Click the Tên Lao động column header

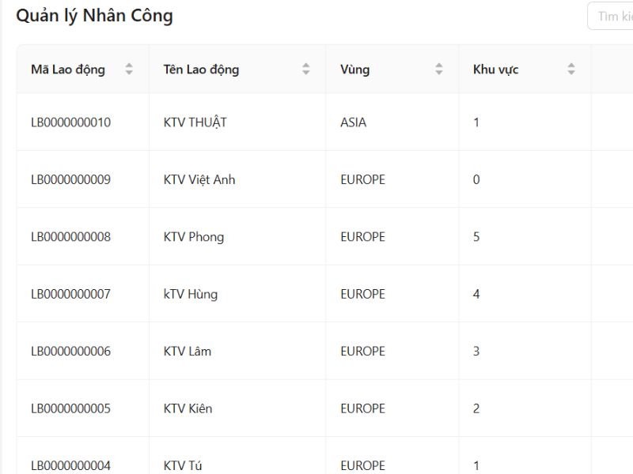(x=201, y=70)
